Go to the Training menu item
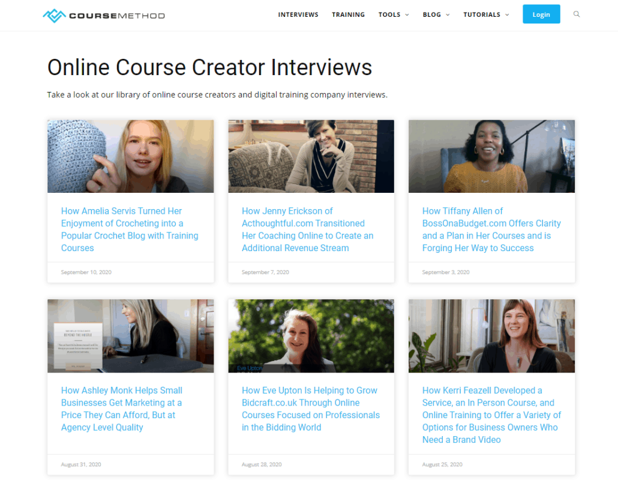Viewport: 618px width, 486px height. coord(348,14)
